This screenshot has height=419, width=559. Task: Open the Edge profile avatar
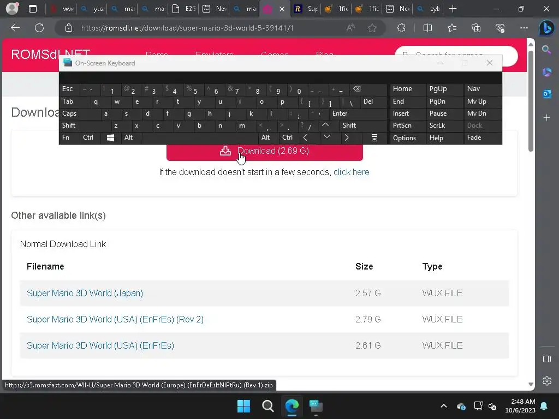click(x=12, y=9)
